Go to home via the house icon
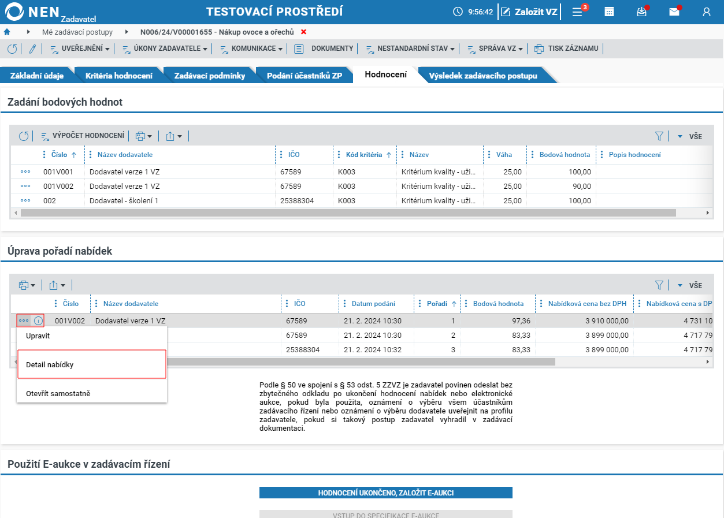 pyautogui.click(x=7, y=32)
